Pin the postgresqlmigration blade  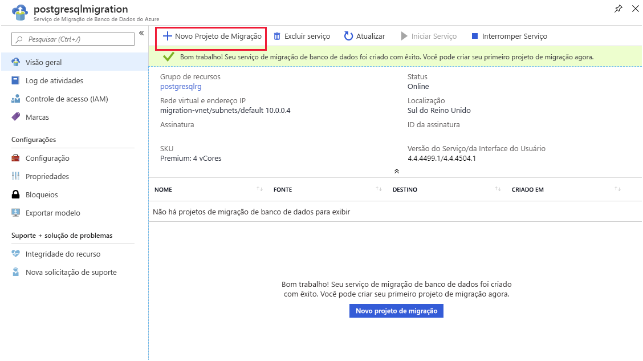point(618,9)
